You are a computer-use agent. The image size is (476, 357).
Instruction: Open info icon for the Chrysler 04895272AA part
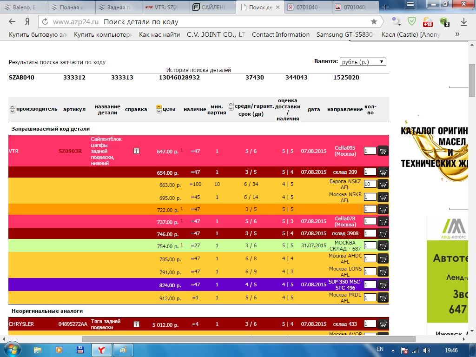[136, 324]
